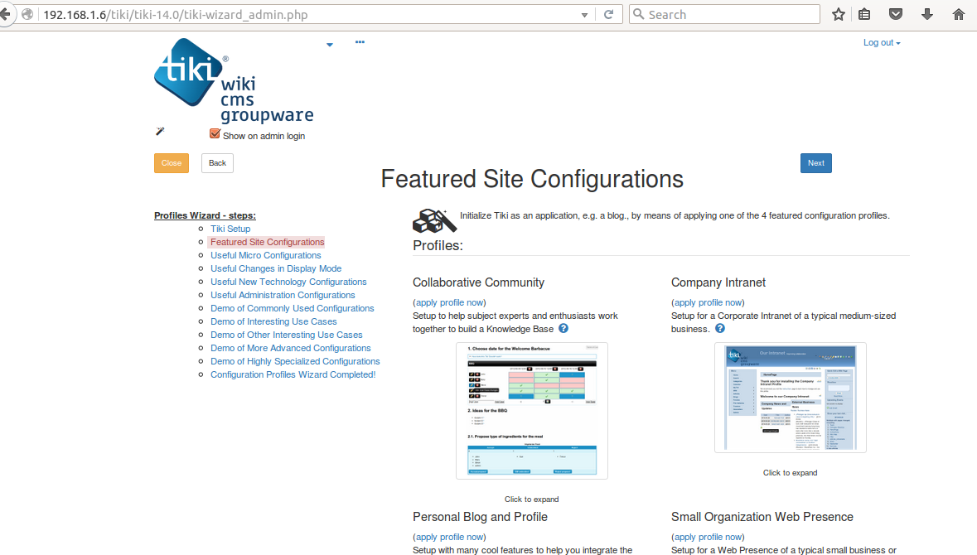Open Useful Administration Configurations step
Viewport: 977px width, 555px height.
click(x=283, y=295)
